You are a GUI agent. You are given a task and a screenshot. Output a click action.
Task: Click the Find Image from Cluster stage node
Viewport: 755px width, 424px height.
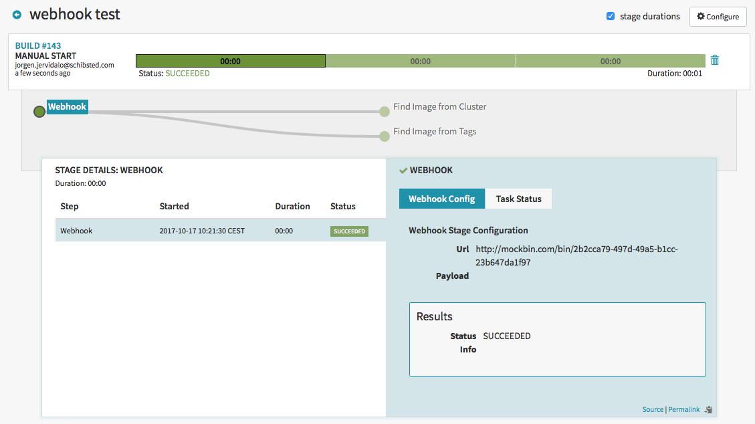click(385, 112)
